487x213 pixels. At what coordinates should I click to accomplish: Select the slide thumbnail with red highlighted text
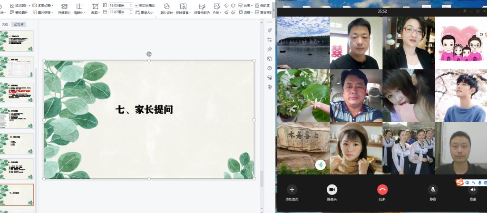(x=17, y=93)
